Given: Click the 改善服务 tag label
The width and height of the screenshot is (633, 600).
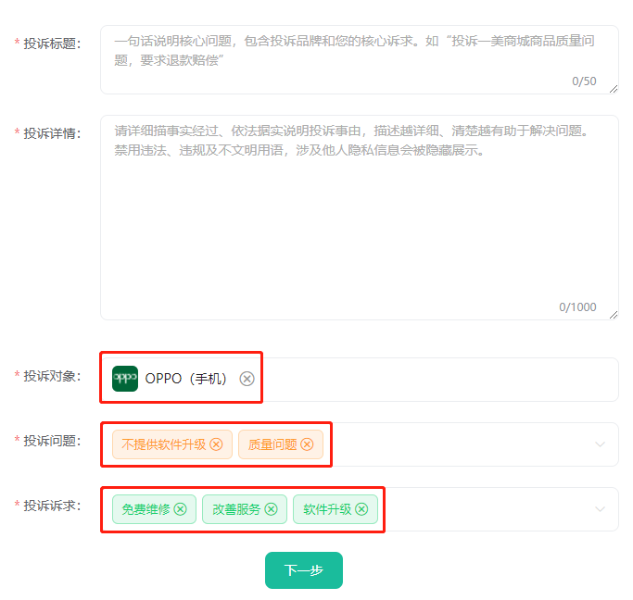Looking at the screenshot, I should pyautogui.click(x=236, y=509).
